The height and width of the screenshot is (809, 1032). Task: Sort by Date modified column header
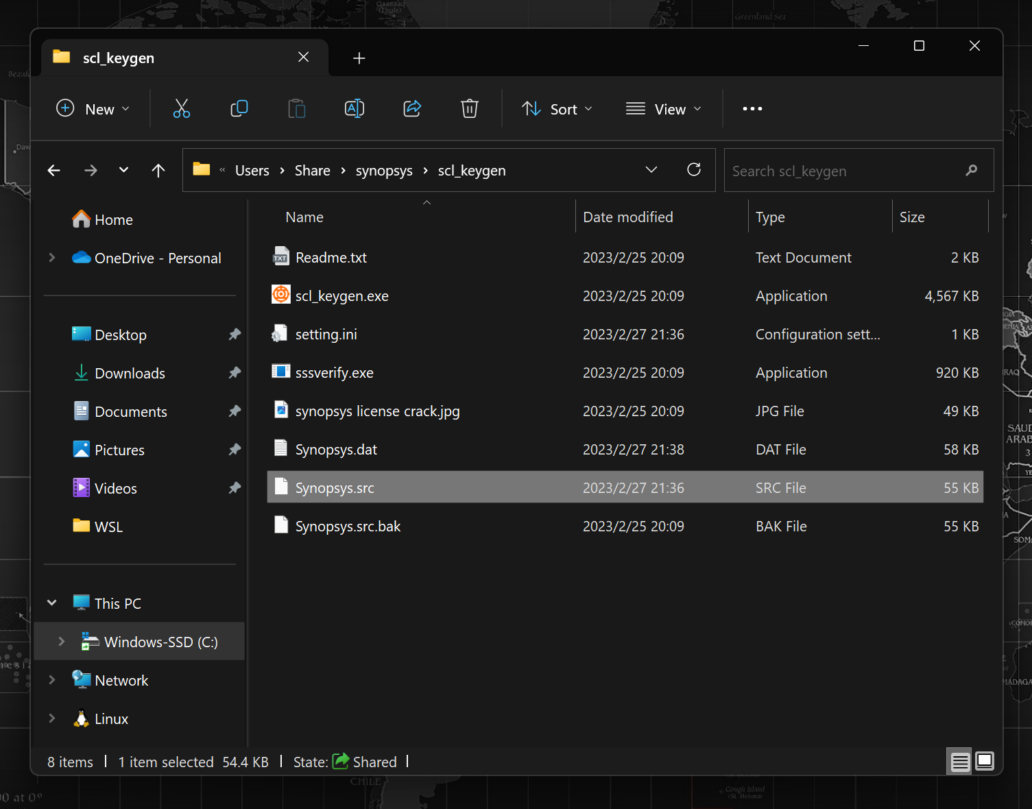[x=627, y=217]
